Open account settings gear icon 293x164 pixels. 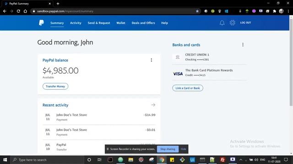click(233, 23)
